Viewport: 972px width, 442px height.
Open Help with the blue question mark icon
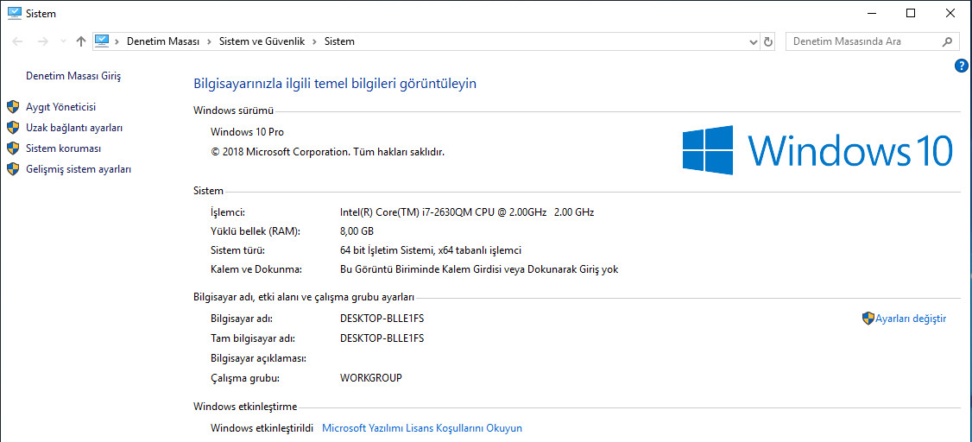(x=962, y=66)
